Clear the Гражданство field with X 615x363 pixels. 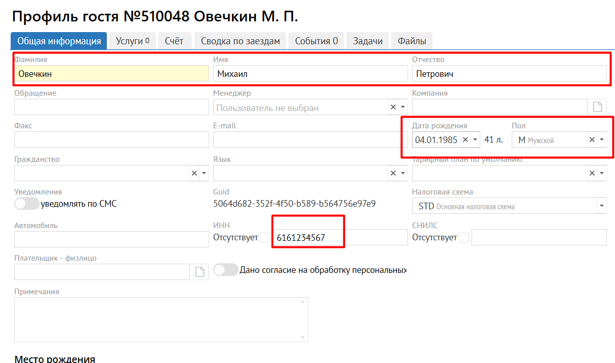[x=194, y=174]
